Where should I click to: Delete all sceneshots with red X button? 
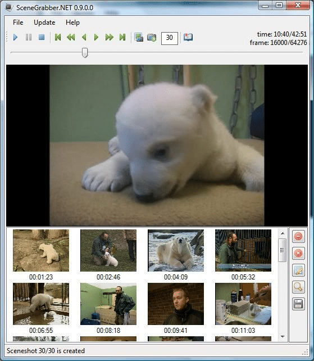tap(298, 253)
